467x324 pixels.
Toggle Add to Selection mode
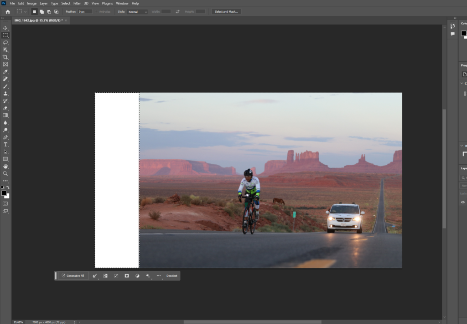pyautogui.click(x=42, y=12)
